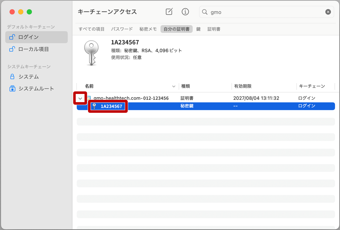Click the unlocked padlock icon beside ログイン

click(12, 37)
